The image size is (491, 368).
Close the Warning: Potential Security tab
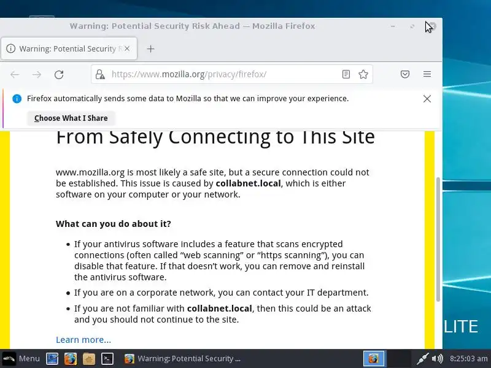pos(127,48)
